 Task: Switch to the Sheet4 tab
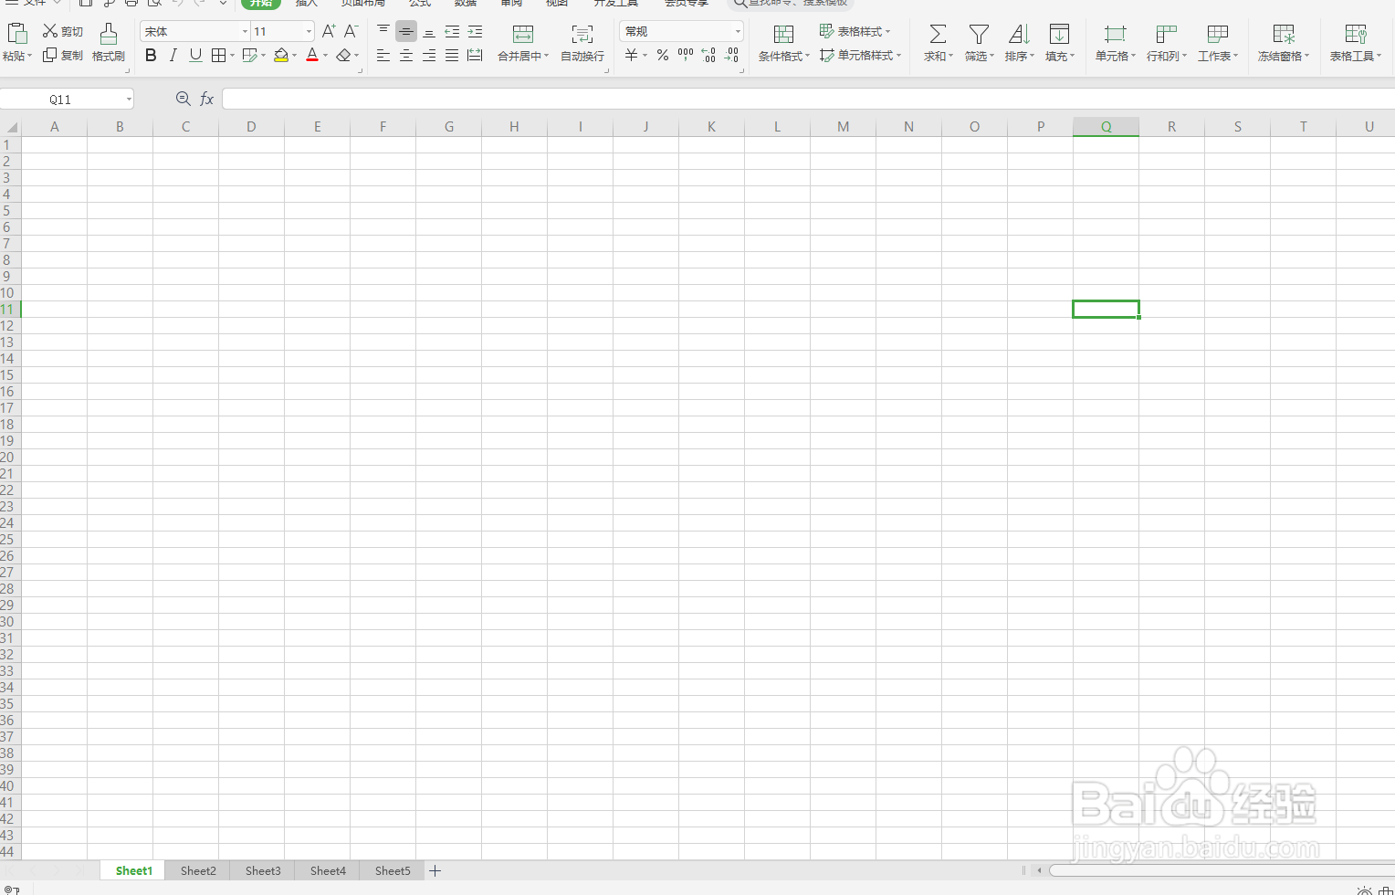[x=328, y=870]
